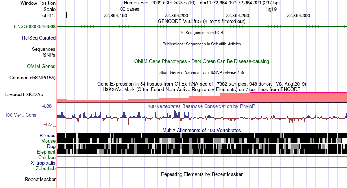Click the 72,864,150 ruler position
The image size is (347, 188).
point(115,15)
